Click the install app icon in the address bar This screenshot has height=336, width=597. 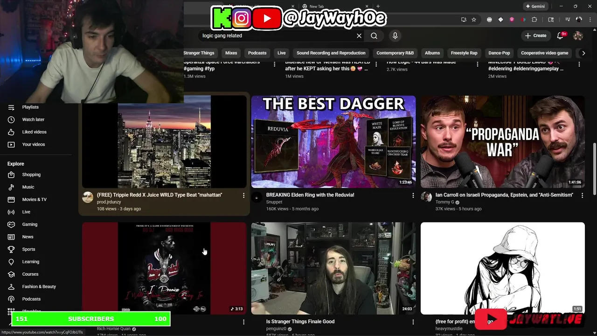(x=464, y=20)
